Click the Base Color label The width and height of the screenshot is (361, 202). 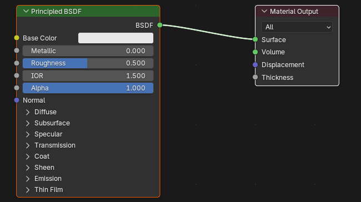pos(39,38)
